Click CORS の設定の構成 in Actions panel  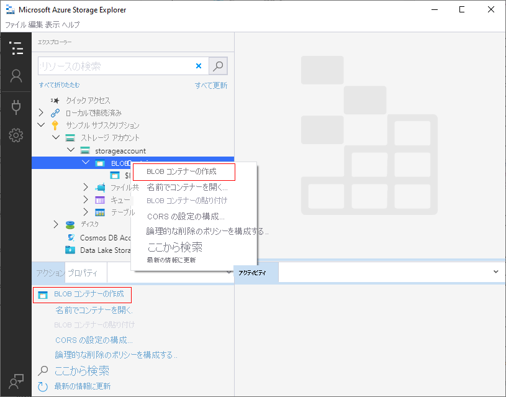(x=94, y=340)
